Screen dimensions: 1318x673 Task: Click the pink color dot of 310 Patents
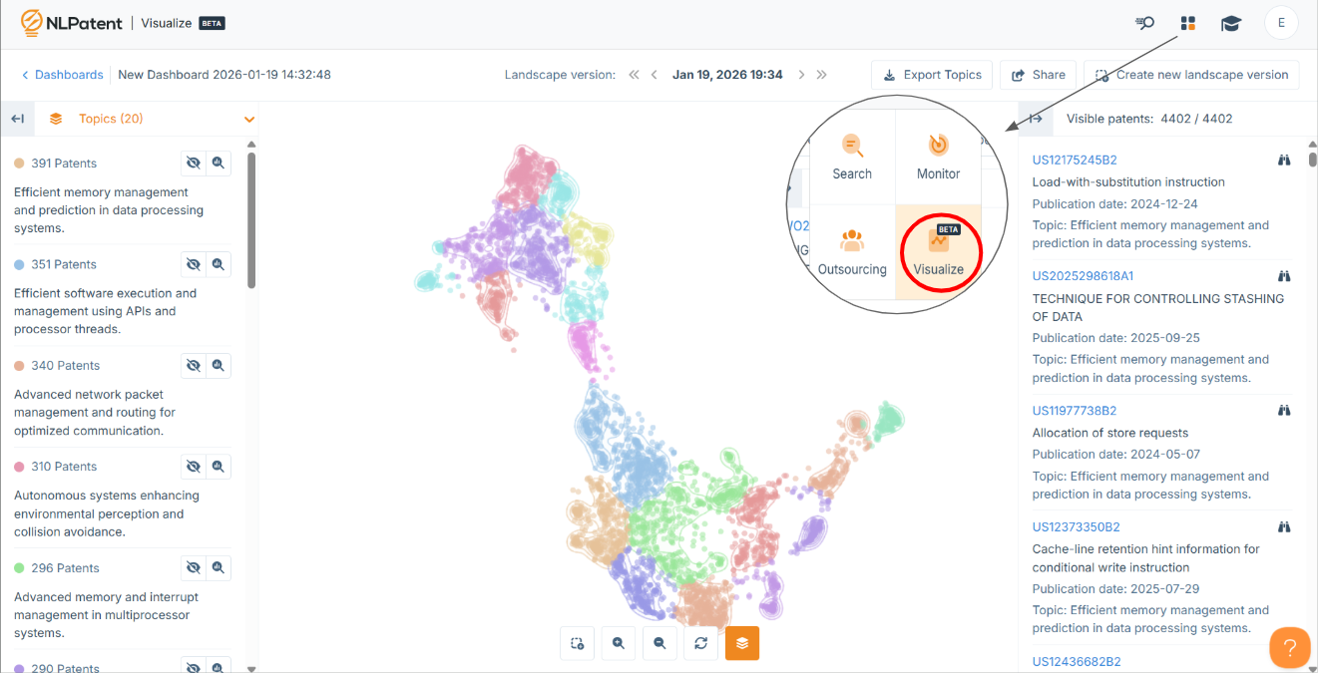click(x=19, y=467)
